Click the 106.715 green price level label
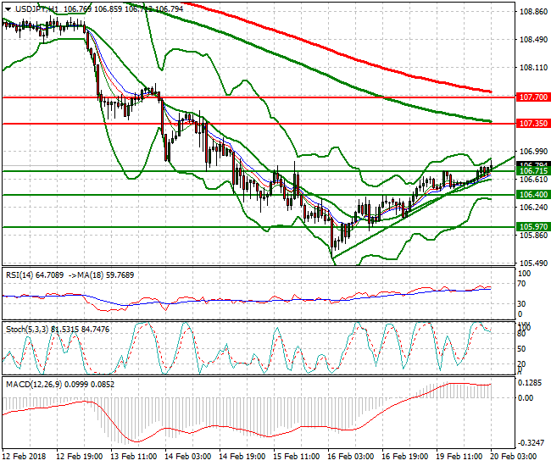The width and height of the screenshot is (551, 466). point(533,171)
